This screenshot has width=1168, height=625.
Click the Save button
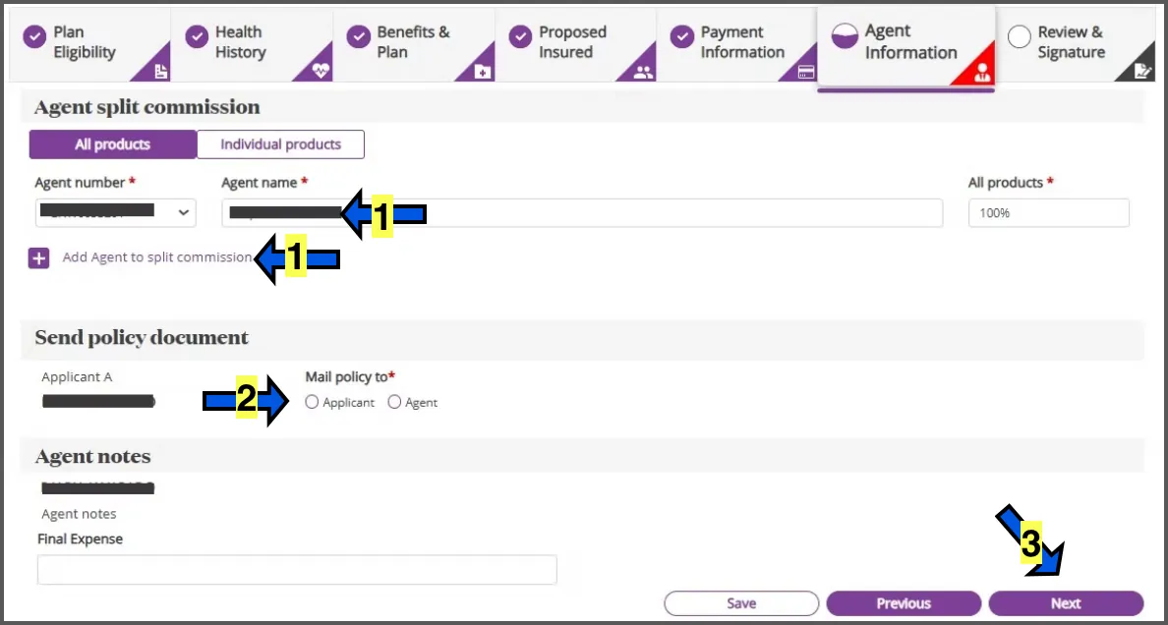[741, 603]
